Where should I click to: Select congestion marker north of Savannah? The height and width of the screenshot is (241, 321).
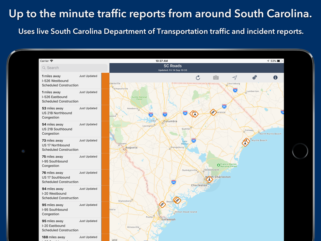click(162, 204)
